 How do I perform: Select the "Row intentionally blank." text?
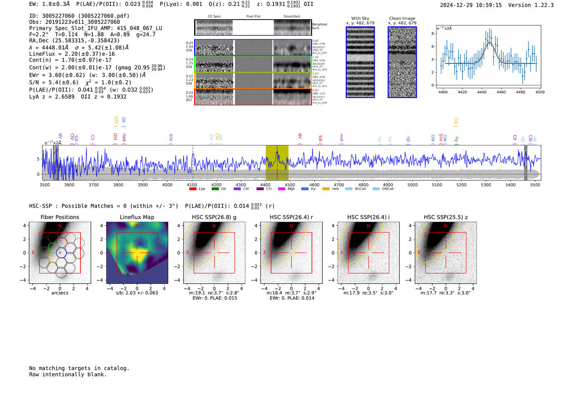68,375
